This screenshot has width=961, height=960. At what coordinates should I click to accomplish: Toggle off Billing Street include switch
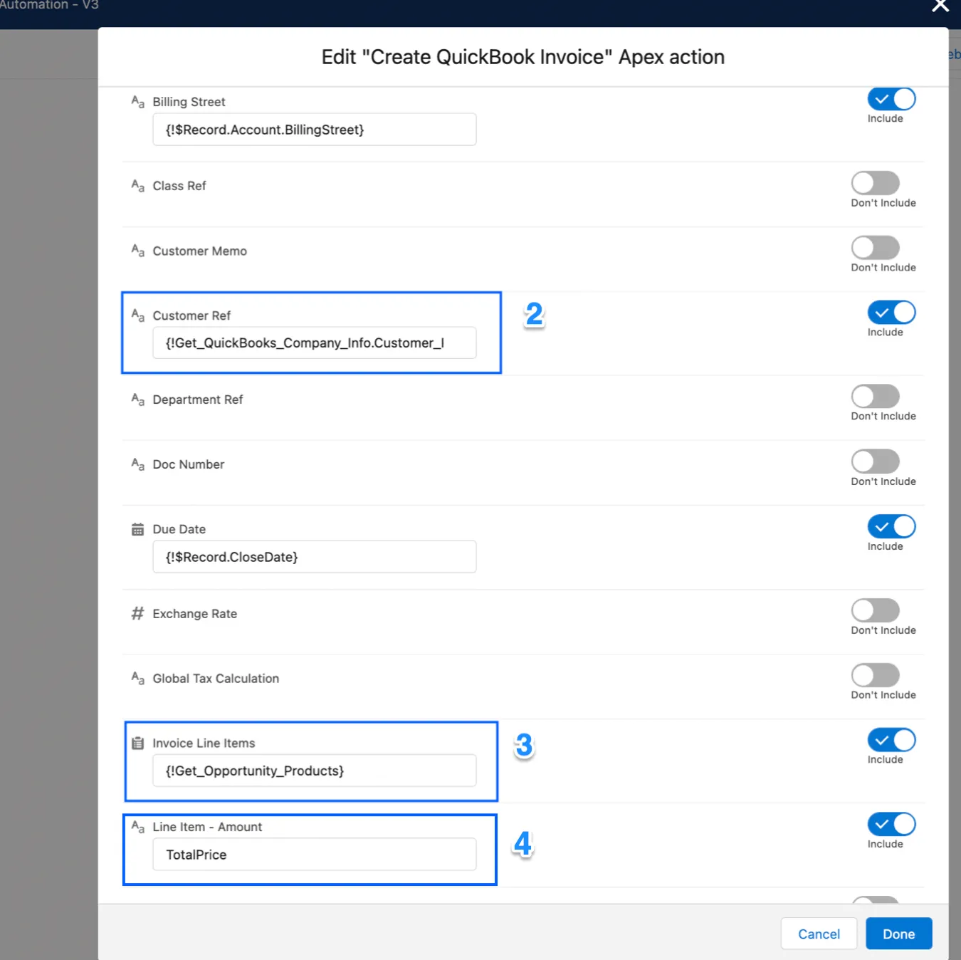click(x=891, y=99)
